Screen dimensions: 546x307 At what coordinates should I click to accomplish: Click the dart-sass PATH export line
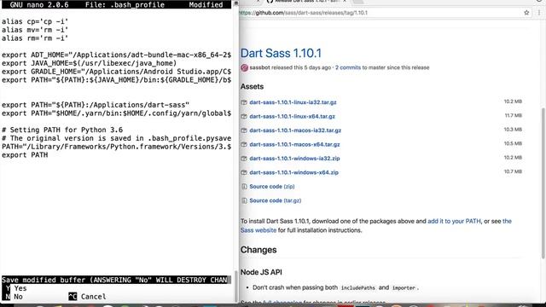pyautogui.click(x=96, y=105)
